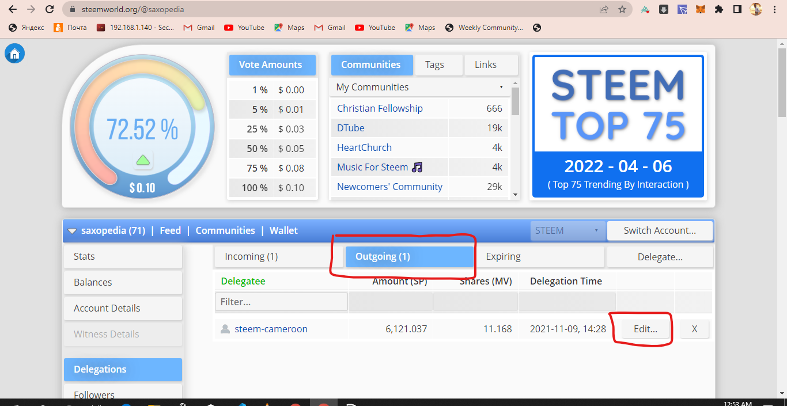The image size is (787, 406).
Task: Click the side panel icon
Action: click(737, 9)
